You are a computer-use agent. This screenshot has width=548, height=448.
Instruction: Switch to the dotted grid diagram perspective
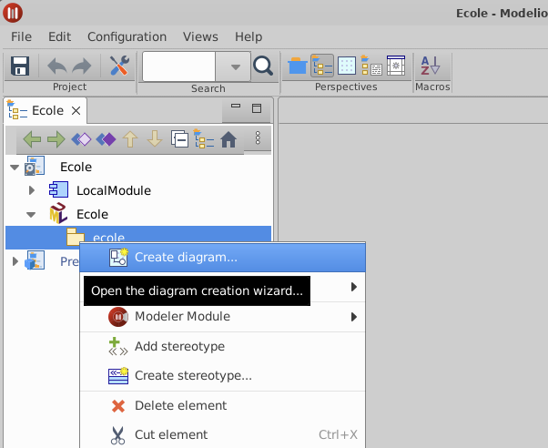(x=346, y=66)
